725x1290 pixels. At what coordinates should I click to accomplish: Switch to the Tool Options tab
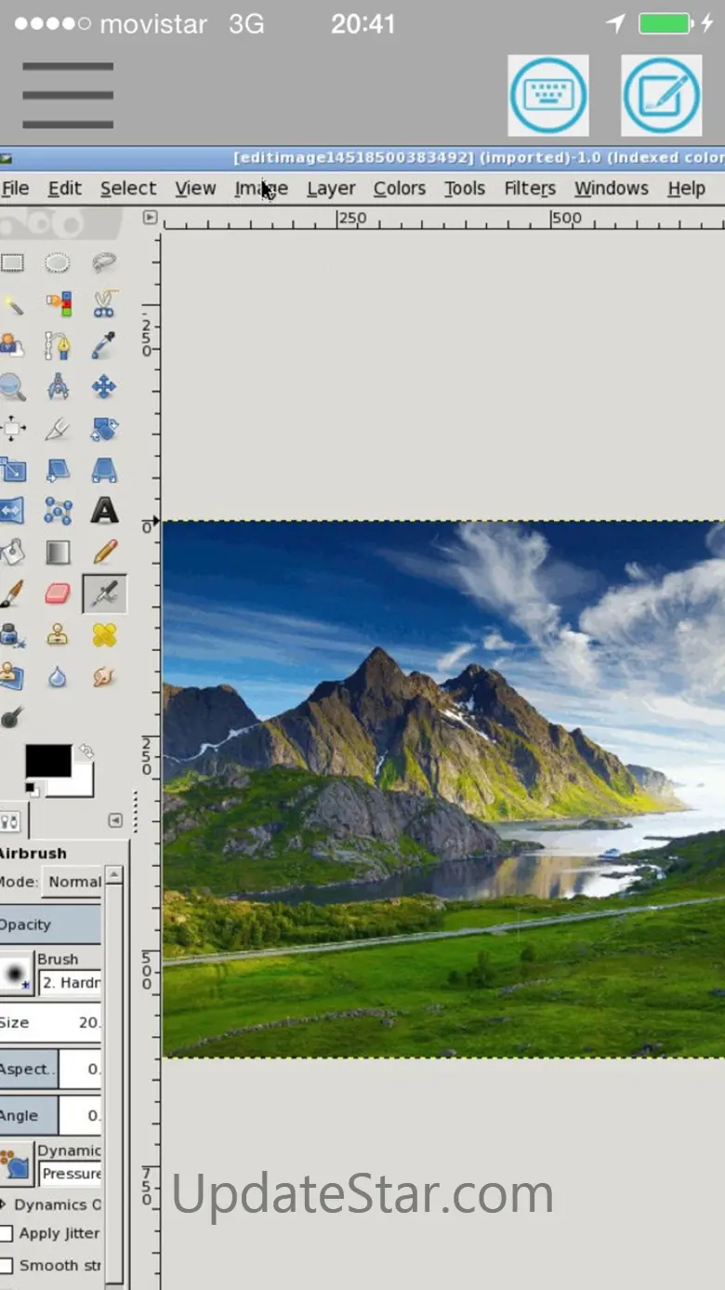click(12, 821)
